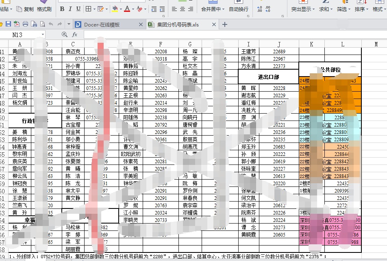Expand the font color dropdown arrow
This screenshot has height=261, width=387.
coord(133,9)
